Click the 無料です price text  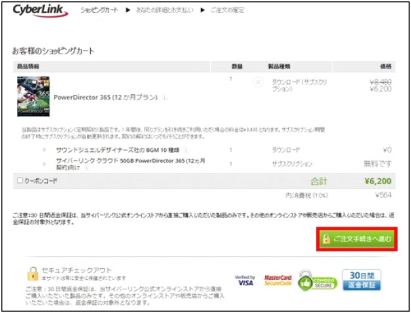coord(378,164)
